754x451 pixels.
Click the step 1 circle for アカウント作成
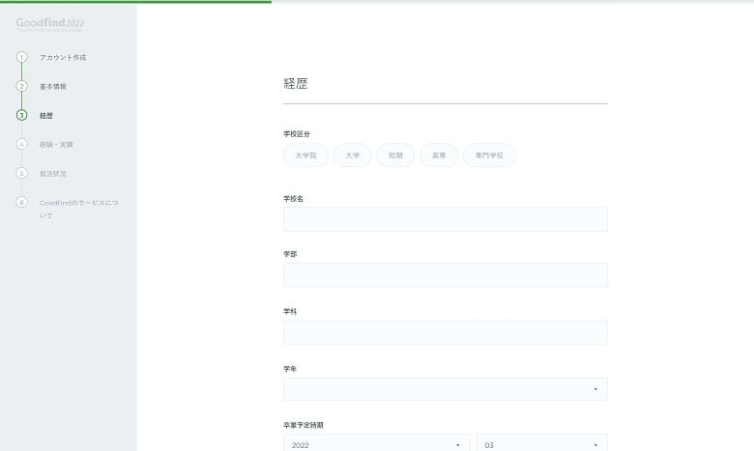21,57
